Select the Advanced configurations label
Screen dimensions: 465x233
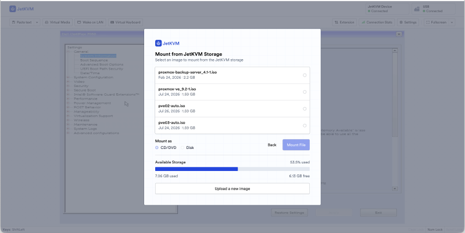96,133
